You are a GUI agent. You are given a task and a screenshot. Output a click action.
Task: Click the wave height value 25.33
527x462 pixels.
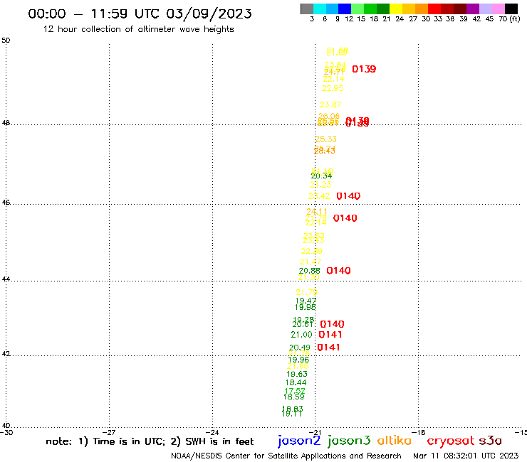click(325, 139)
